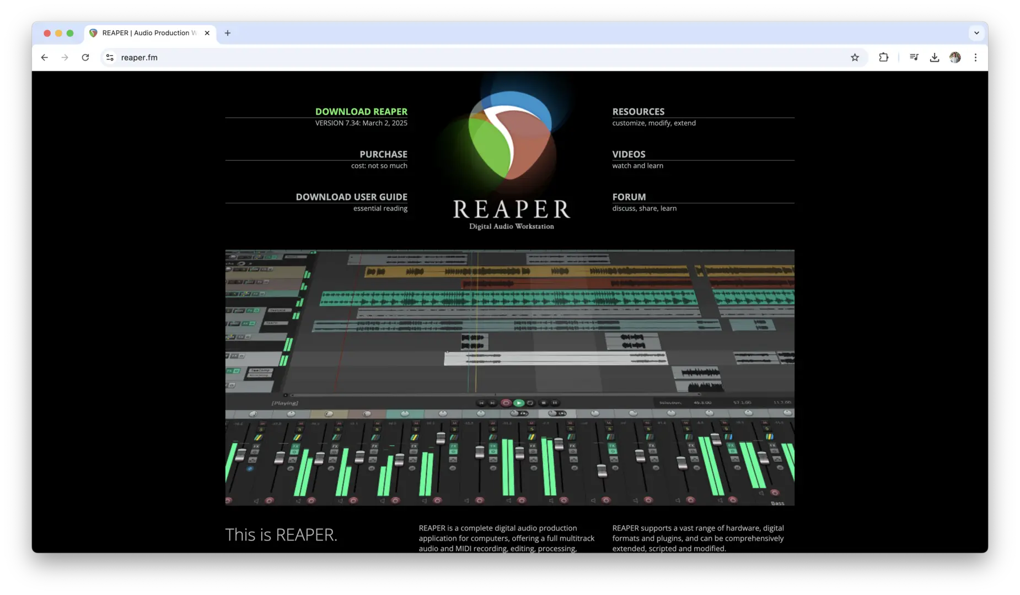
Task: Click the 'cost: not so much' text
Action: (379, 166)
